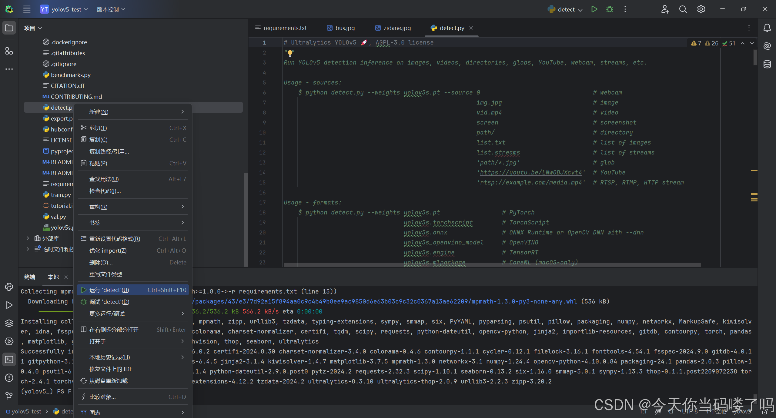Open IDE settings gear icon
This screenshot has height=418, width=776.
point(701,9)
